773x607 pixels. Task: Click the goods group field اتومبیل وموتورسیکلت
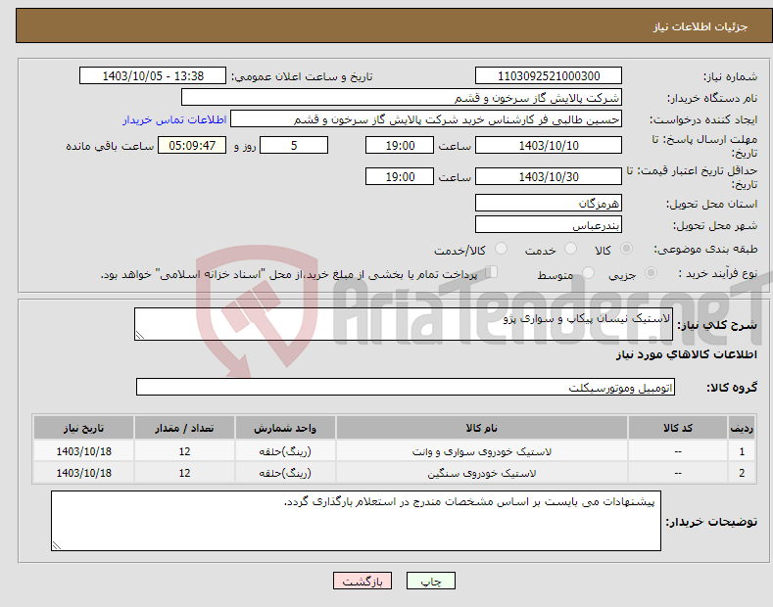click(406, 388)
